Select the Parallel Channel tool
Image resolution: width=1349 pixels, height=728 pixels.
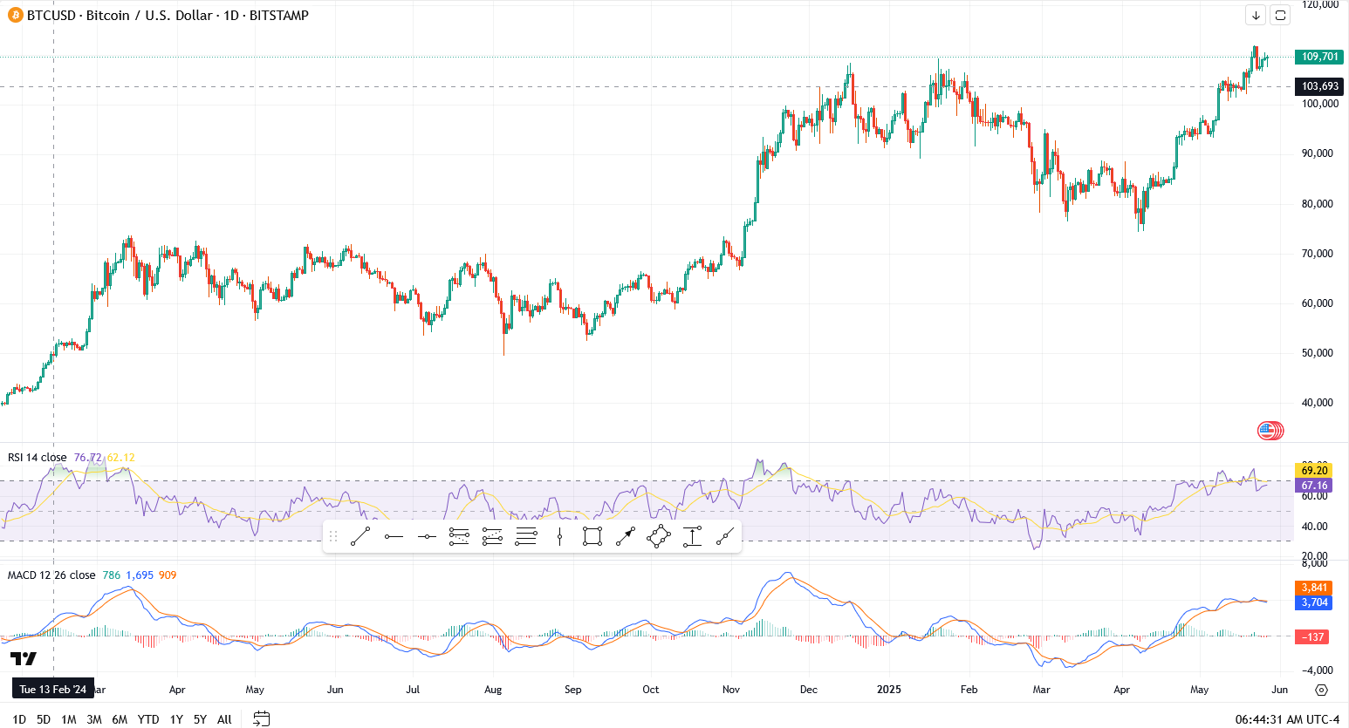pyautogui.click(x=459, y=536)
